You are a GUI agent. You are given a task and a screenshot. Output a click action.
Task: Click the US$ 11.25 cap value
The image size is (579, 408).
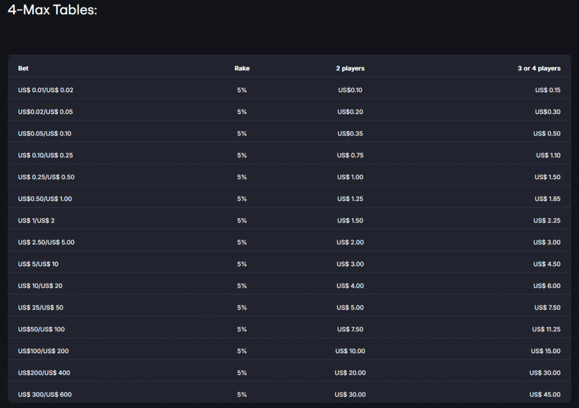point(546,329)
